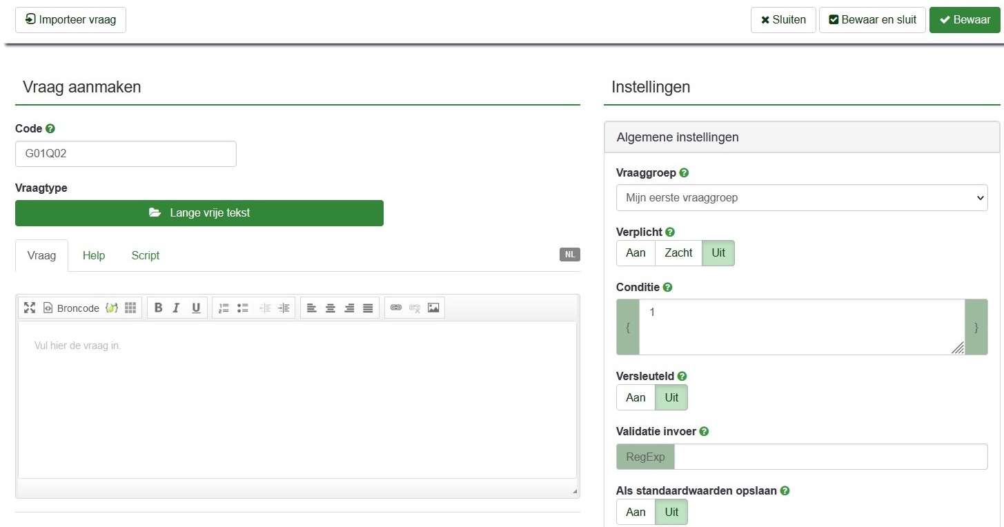Viewport: 1004px width, 527px height.
Task: Set Verplicht to Aan
Action: pyautogui.click(x=636, y=253)
